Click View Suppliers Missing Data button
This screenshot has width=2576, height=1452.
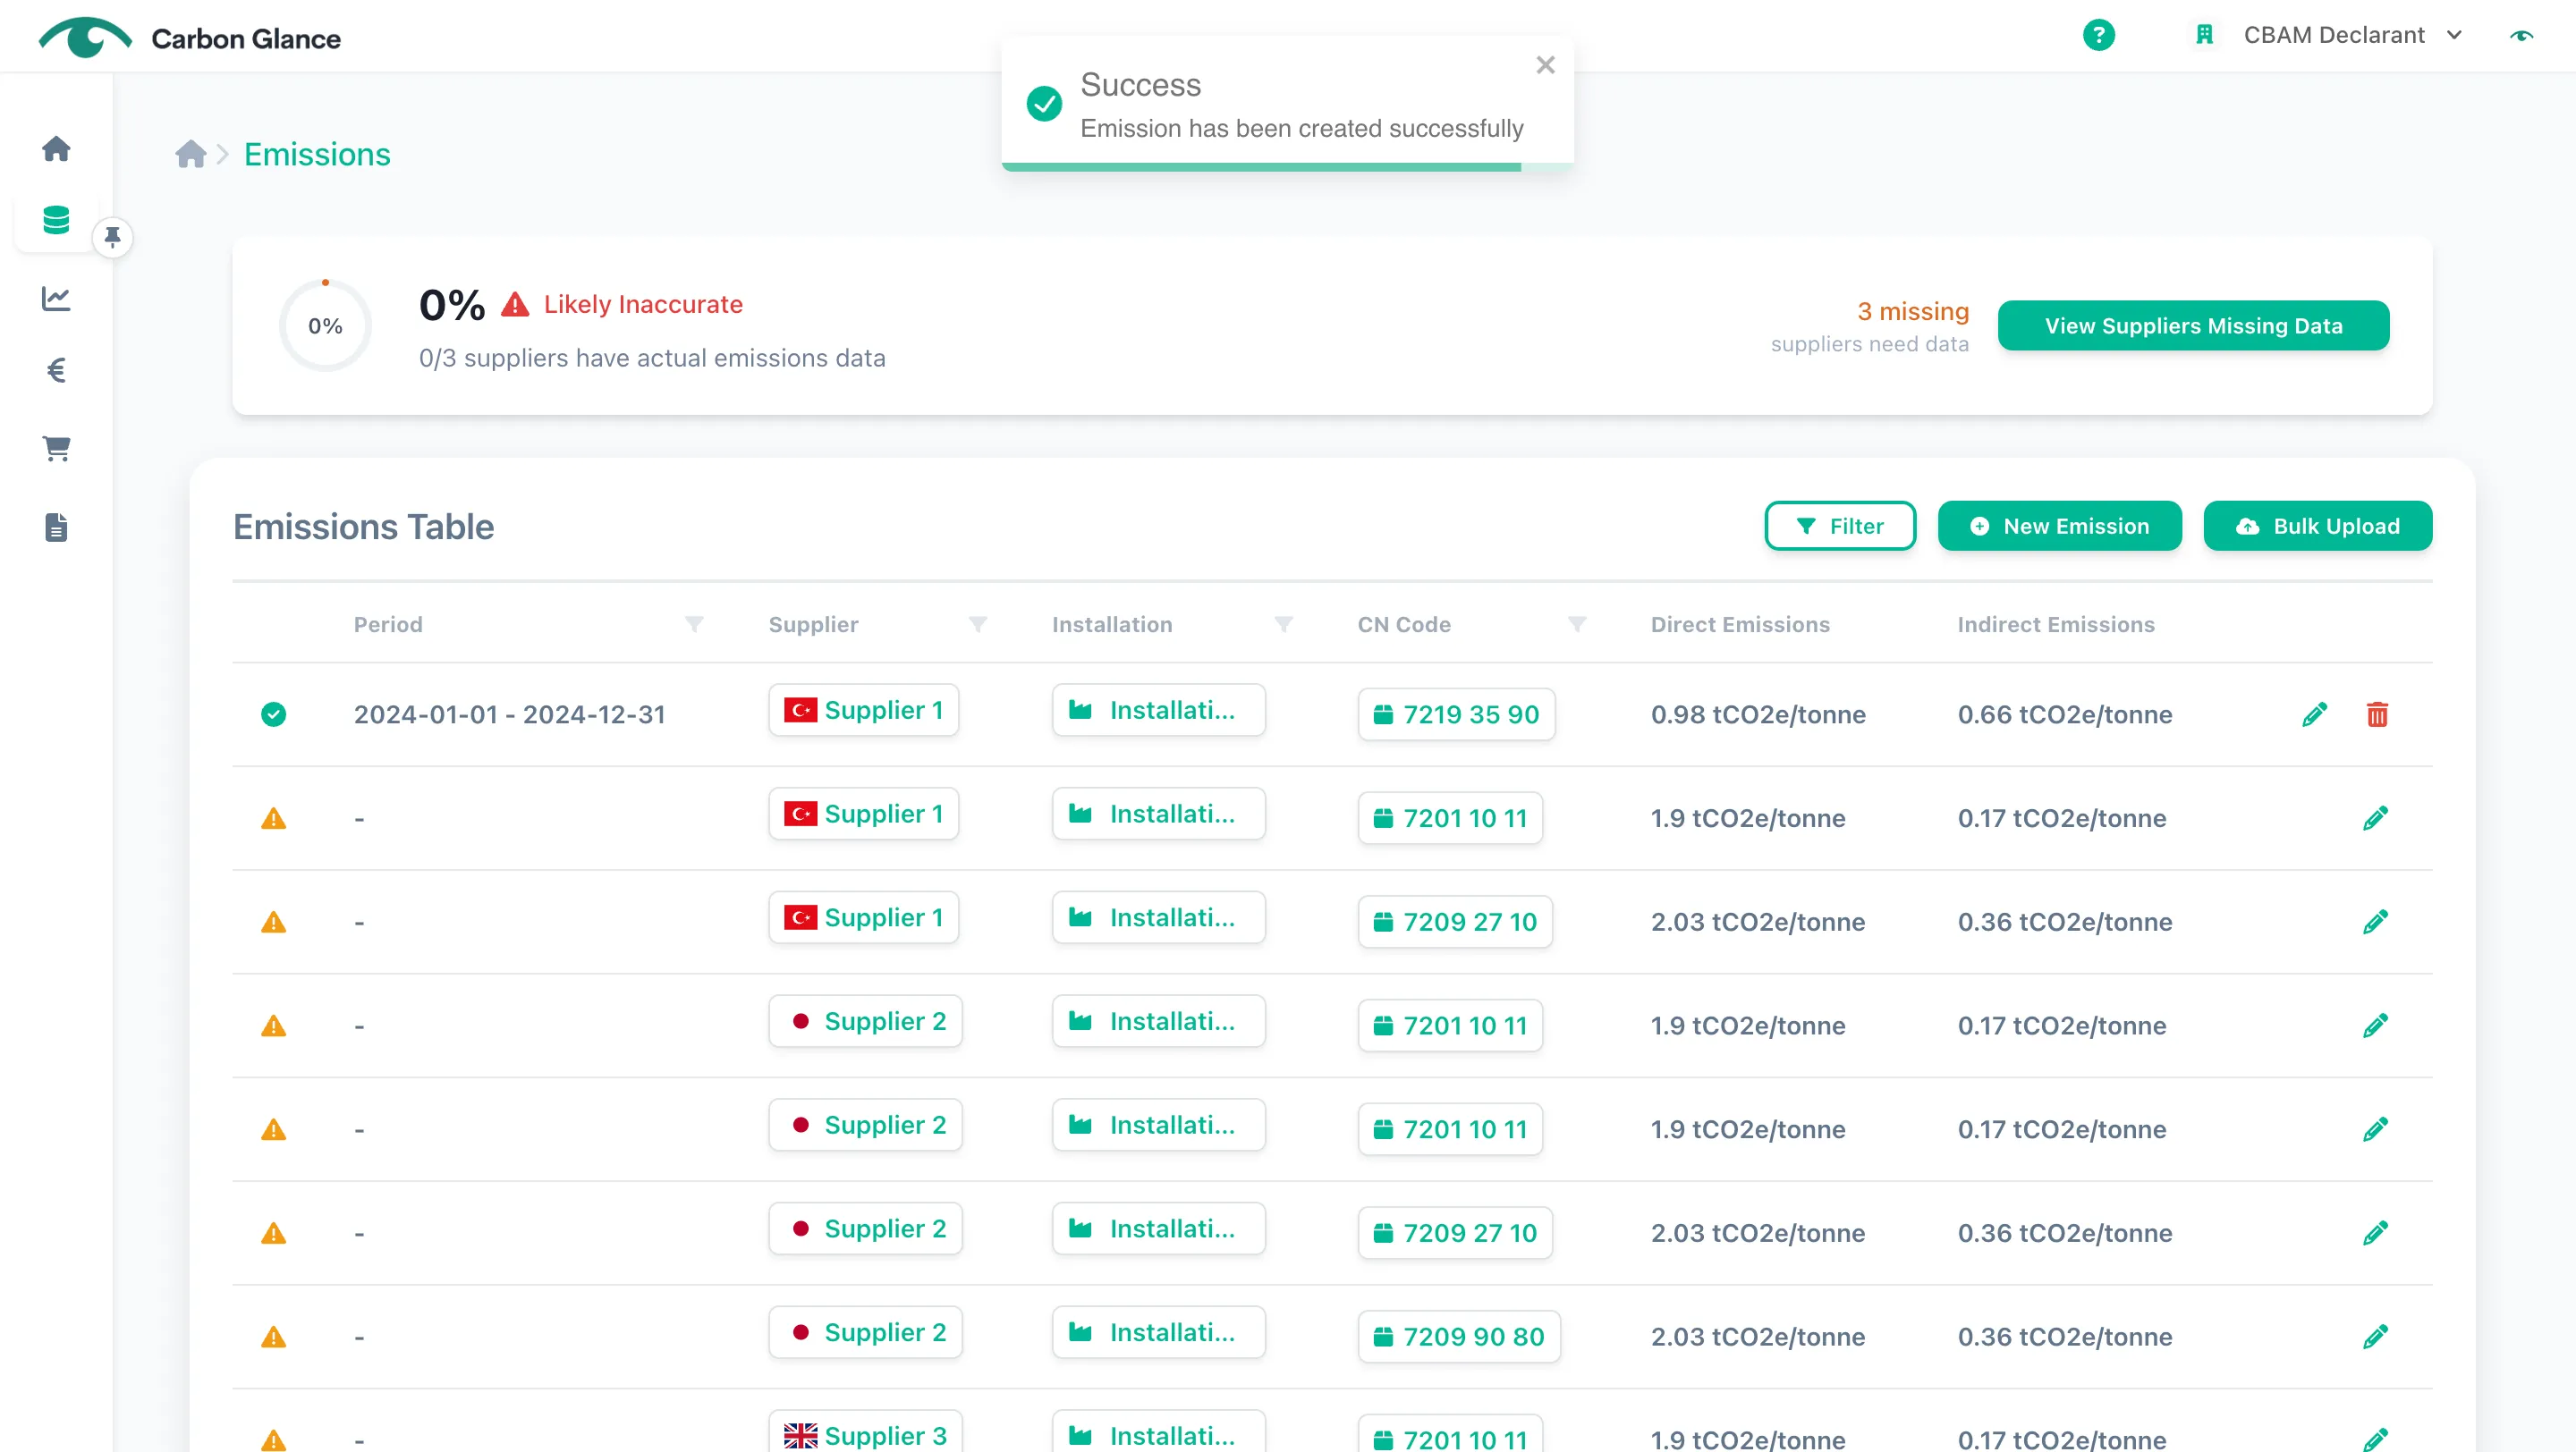point(2193,325)
